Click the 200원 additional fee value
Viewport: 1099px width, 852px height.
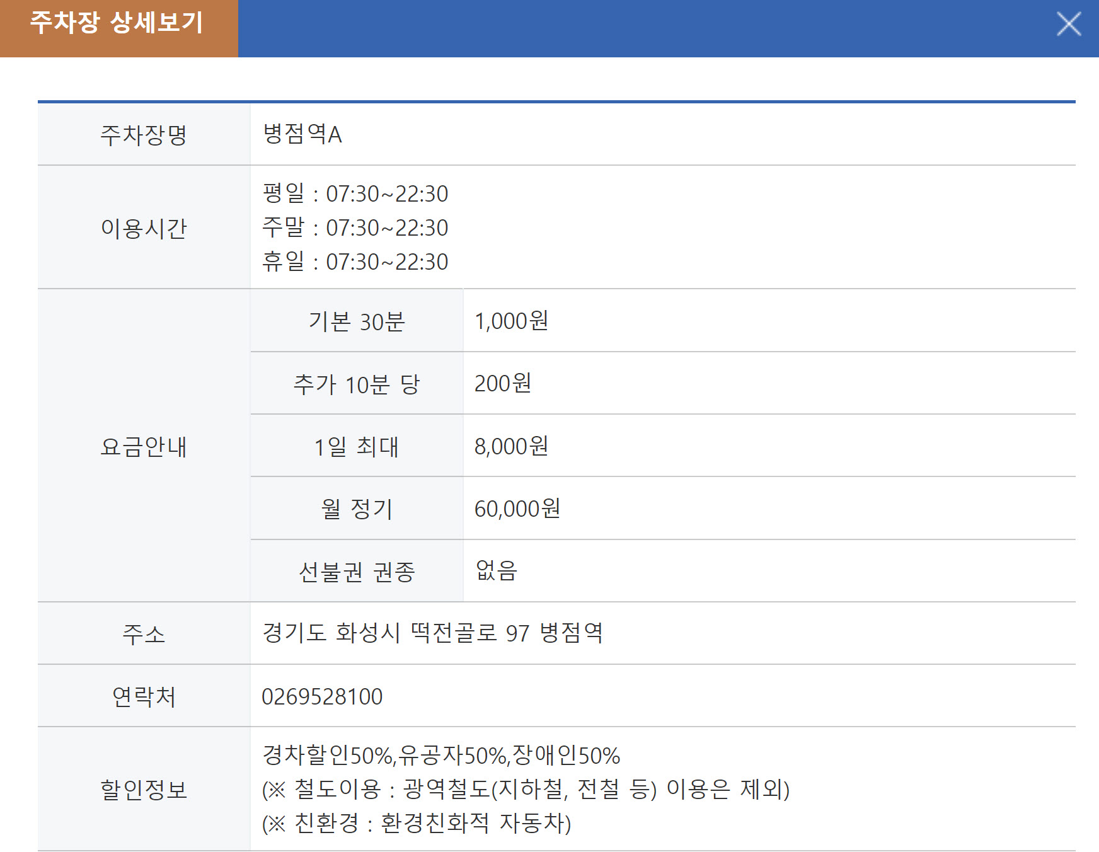coord(503,383)
